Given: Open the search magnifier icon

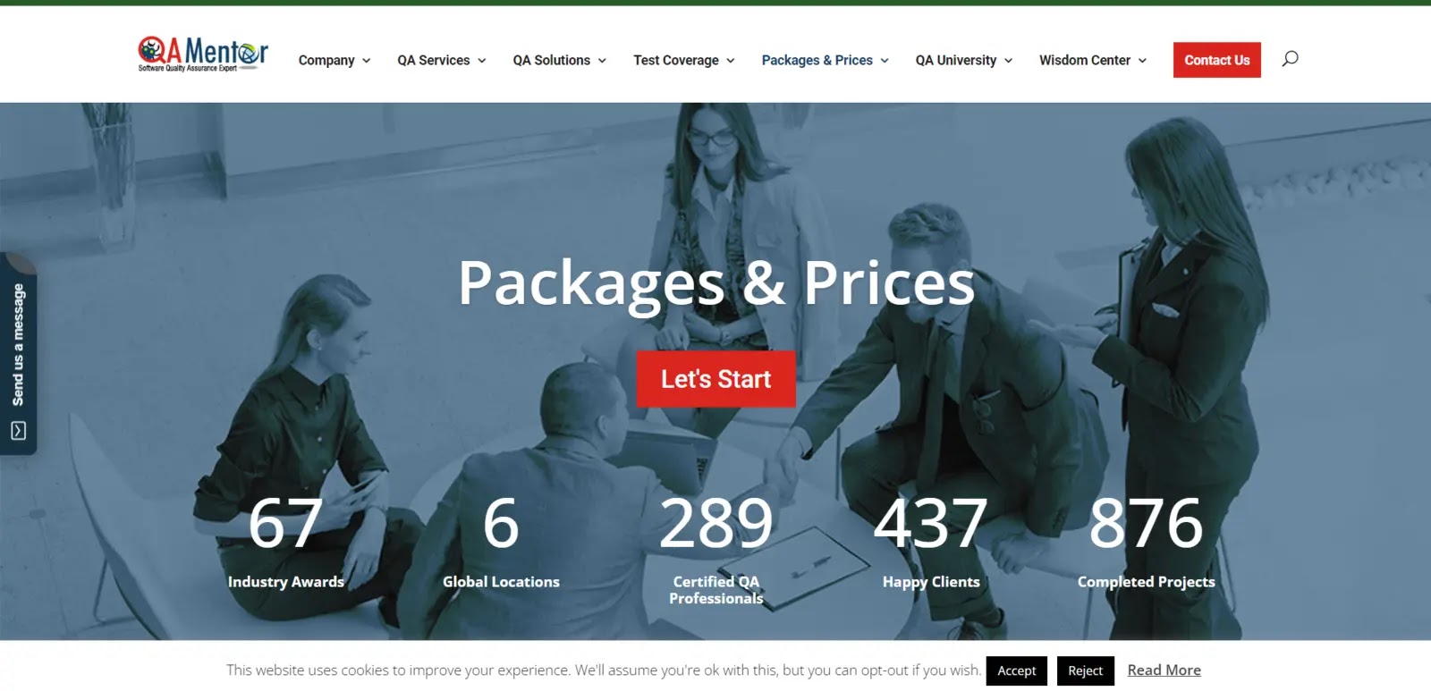Looking at the screenshot, I should tap(1290, 59).
